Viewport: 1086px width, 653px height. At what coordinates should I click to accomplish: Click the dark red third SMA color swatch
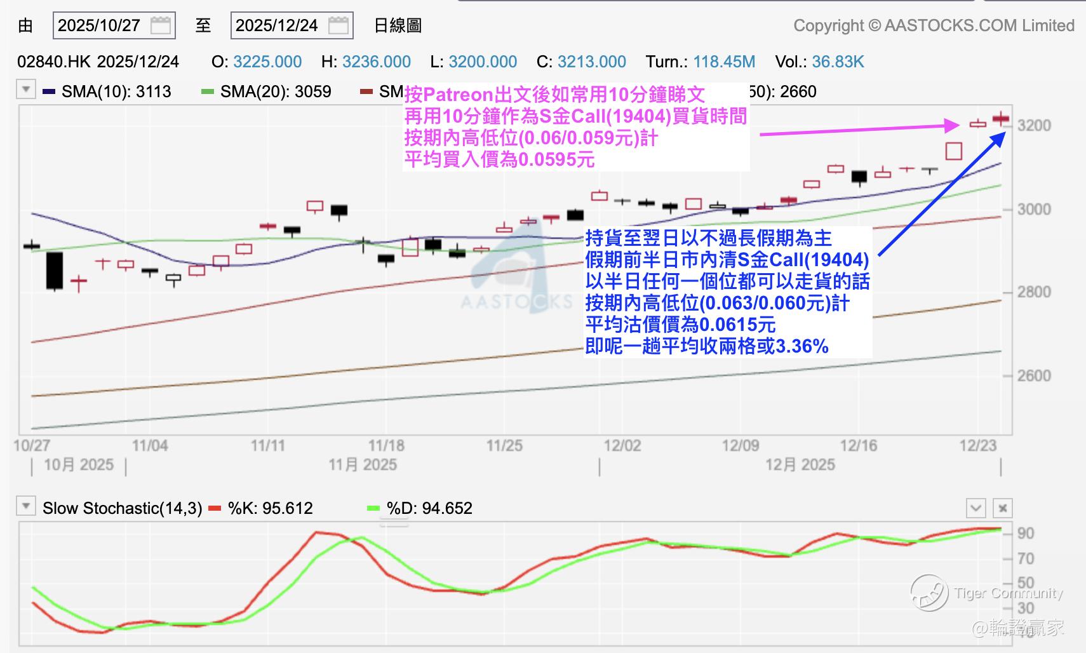[366, 92]
